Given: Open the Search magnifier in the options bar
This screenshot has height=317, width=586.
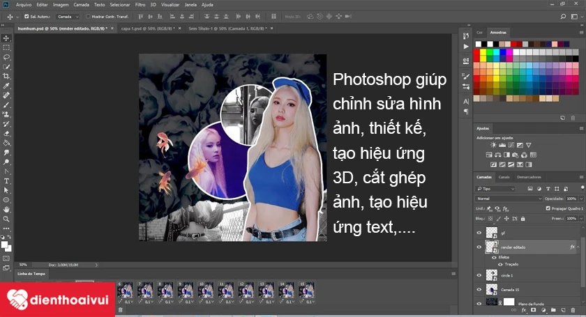Looking at the screenshot, I should (x=563, y=17).
